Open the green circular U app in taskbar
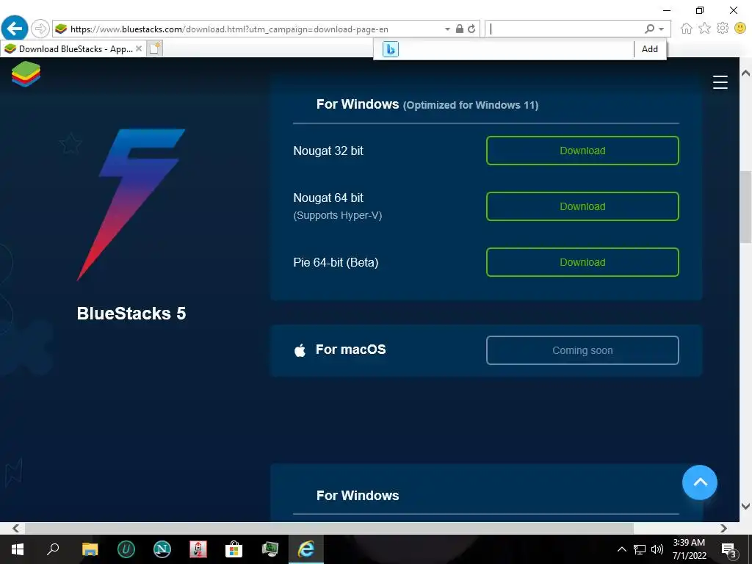The image size is (752, 564). 126,549
